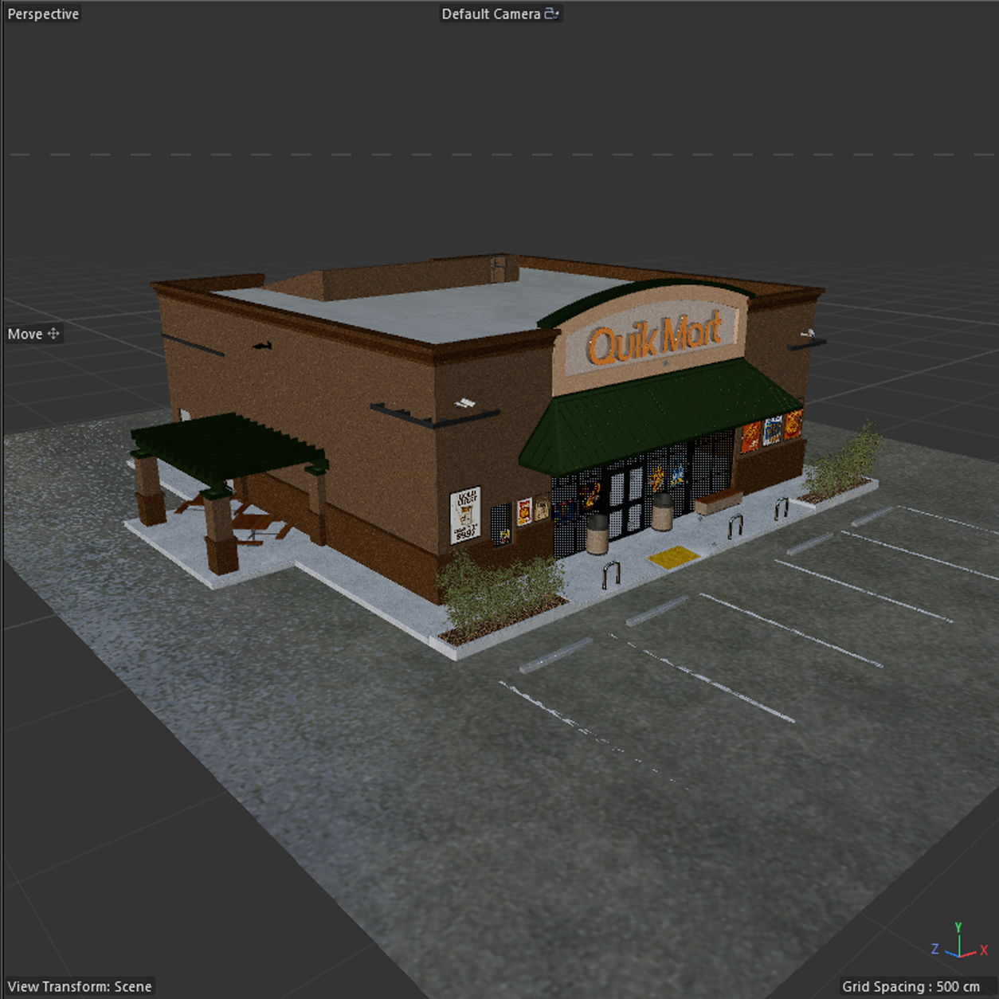Select the green pergola beside the building
Image resolution: width=999 pixels, height=999 pixels.
(229, 449)
